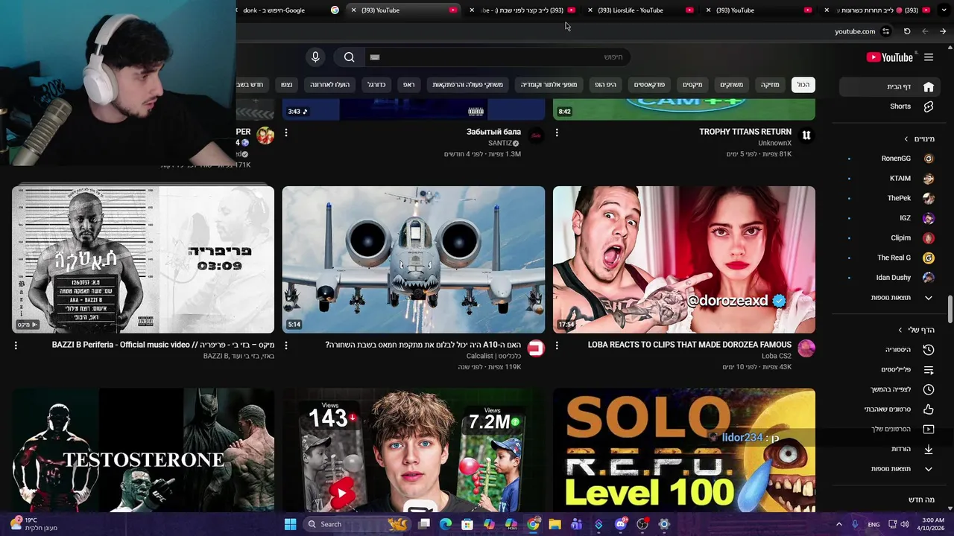Open the YouTube hamburger guide menu

[x=929, y=57]
